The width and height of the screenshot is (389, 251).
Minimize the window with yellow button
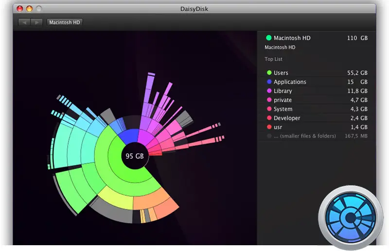30,9
